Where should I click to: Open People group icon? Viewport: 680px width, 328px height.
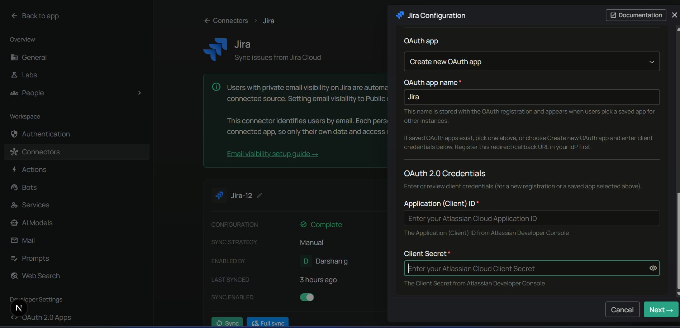(x=14, y=93)
